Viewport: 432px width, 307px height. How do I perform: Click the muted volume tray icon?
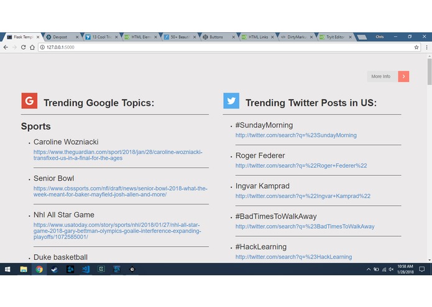[391, 269]
